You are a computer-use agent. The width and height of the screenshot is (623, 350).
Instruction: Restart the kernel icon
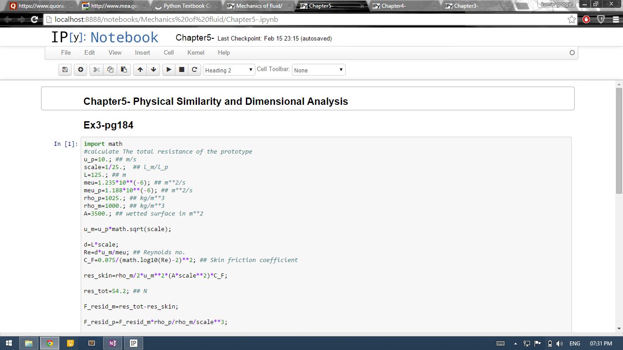(194, 70)
